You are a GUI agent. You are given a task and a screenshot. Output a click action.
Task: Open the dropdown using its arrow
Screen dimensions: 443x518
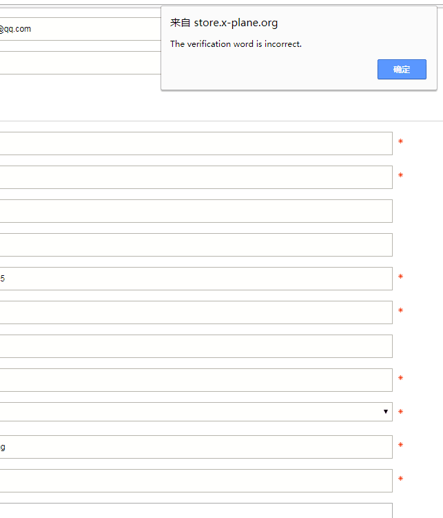tap(385, 412)
